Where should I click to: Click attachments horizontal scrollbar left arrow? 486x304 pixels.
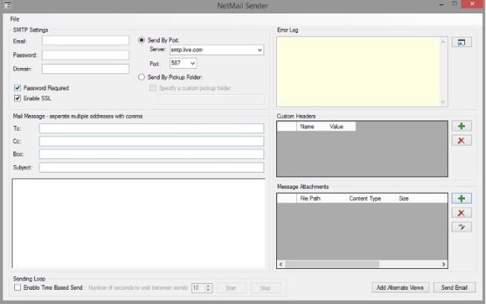click(x=281, y=264)
